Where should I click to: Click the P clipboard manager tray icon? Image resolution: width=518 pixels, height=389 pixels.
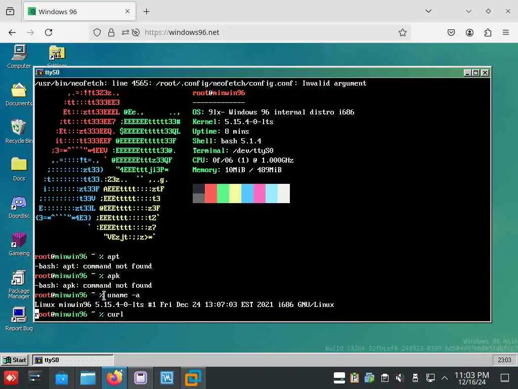click(x=355, y=377)
